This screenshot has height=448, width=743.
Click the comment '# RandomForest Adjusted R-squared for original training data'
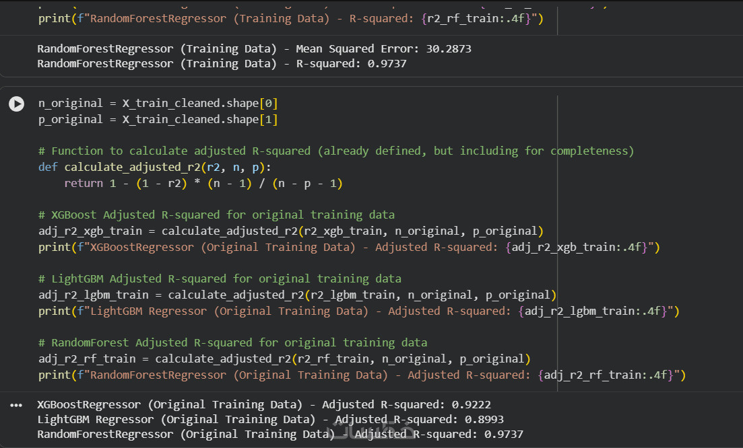[232, 343]
